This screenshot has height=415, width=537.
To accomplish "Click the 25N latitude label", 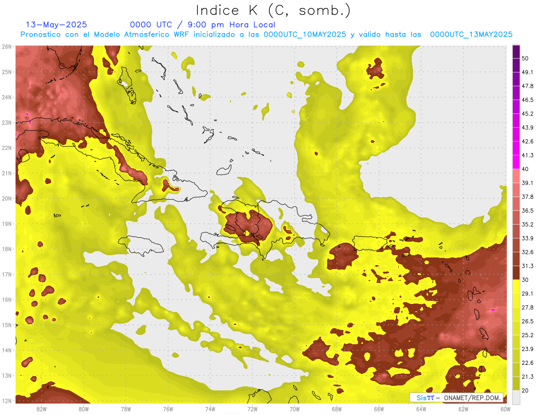I will [x=7, y=72].
